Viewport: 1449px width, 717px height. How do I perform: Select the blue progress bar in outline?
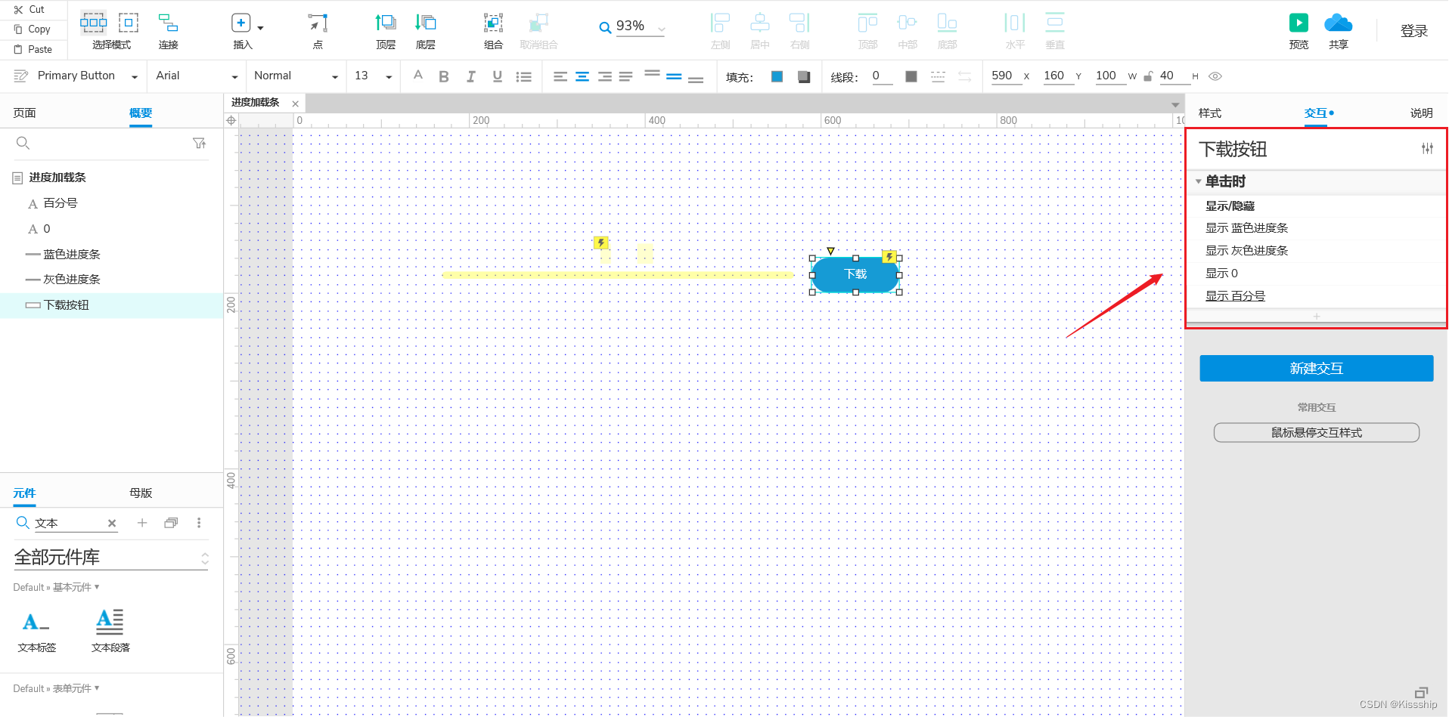(x=111, y=255)
